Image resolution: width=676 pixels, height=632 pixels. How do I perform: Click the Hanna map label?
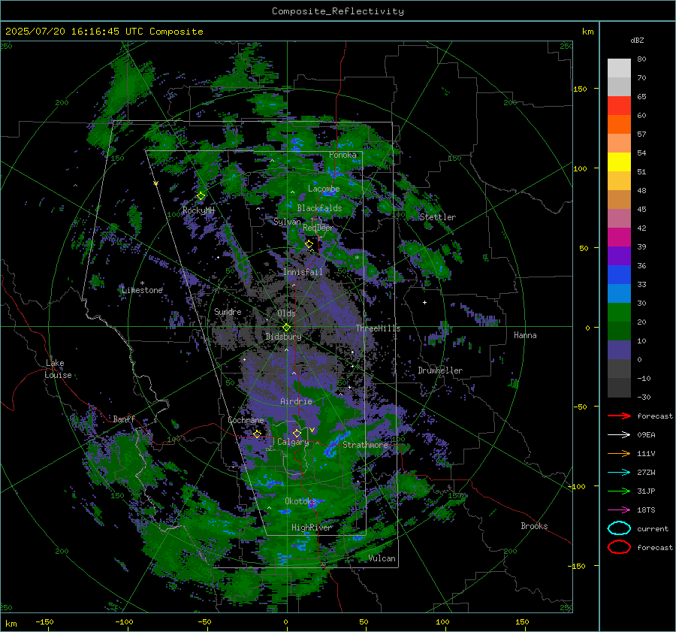pyautogui.click(x=525, y=335)
